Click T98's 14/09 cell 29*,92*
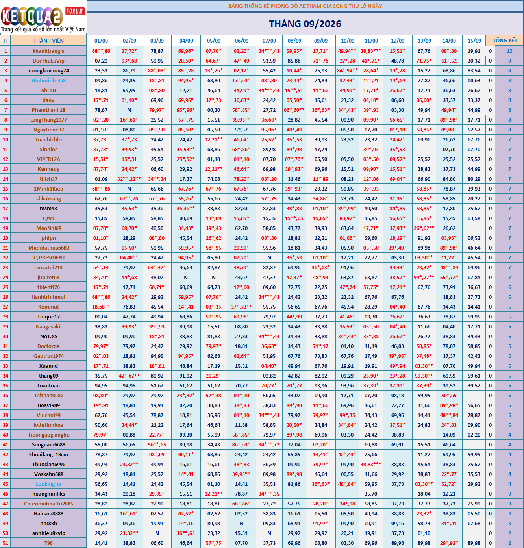524x548 pixels. click(449, 543)
